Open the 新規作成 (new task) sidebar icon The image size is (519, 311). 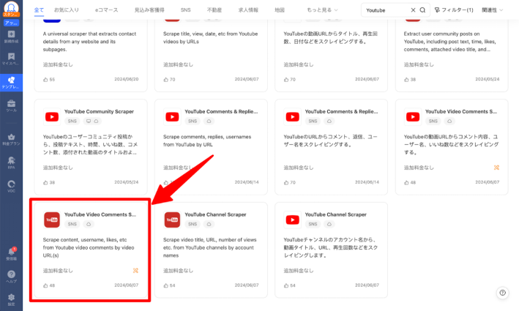click(11, 37)
